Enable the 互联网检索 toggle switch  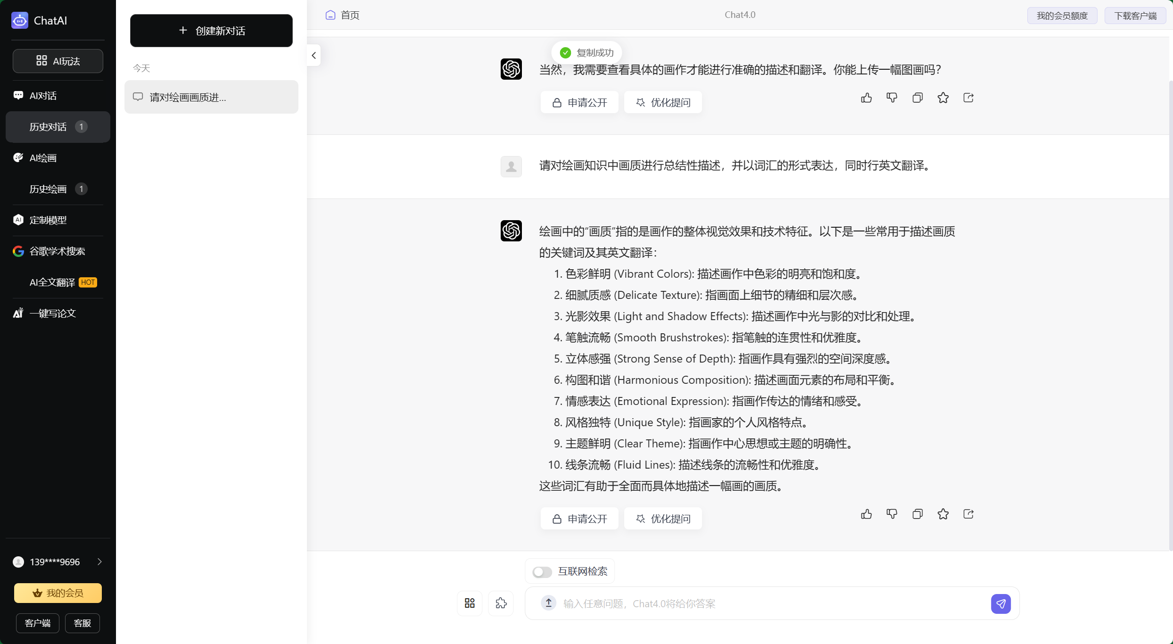click(x=542, y=572)
